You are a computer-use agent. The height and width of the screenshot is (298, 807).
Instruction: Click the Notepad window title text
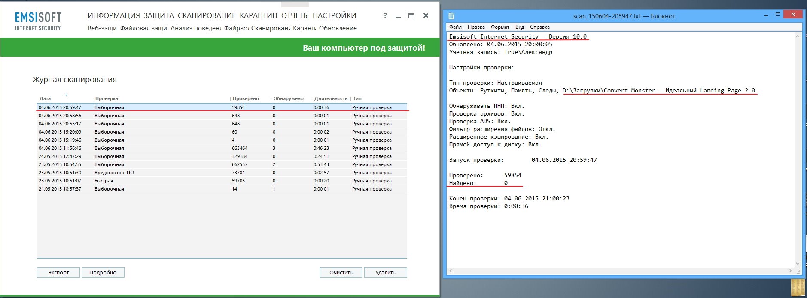tap(624, 16)
